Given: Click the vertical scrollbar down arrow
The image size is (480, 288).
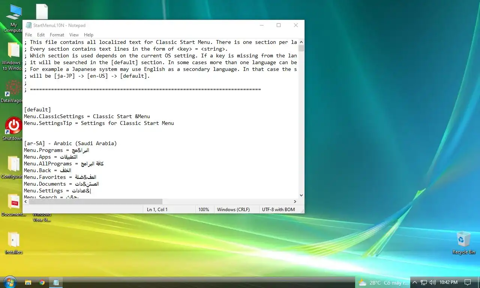Looking at the screenshot, I should (301, 195).
